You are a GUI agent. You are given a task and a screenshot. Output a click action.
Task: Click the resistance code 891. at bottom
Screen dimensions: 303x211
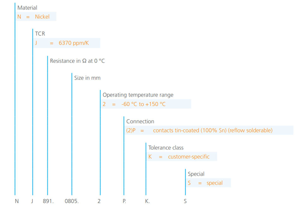48,201
